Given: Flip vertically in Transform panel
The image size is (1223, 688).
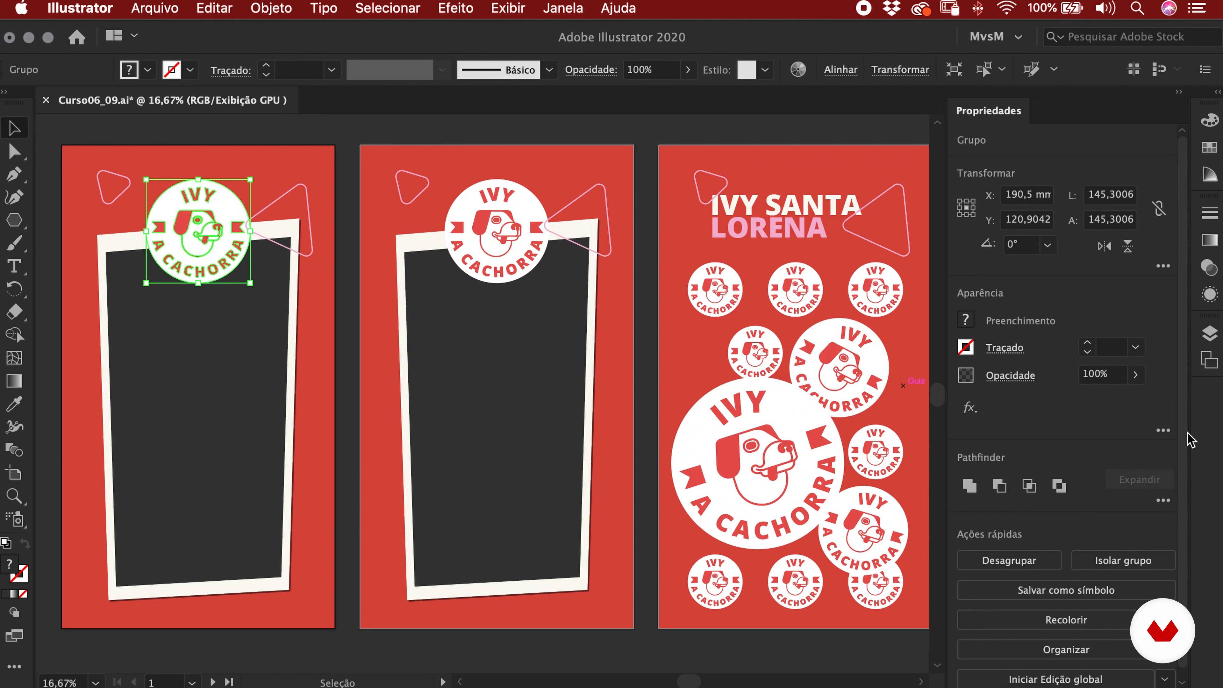Looking at the screenshot, I should [x=1127, y=246].
